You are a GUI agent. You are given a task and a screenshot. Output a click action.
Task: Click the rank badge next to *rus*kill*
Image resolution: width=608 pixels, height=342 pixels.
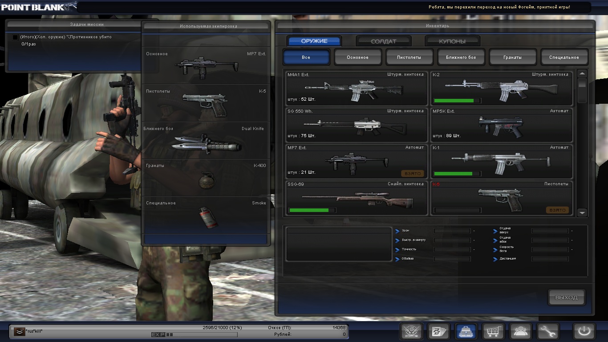[19, 331]
